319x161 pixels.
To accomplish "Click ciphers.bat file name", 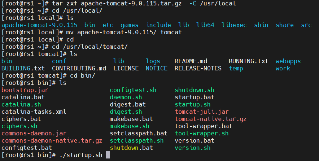I will [21, 119].
